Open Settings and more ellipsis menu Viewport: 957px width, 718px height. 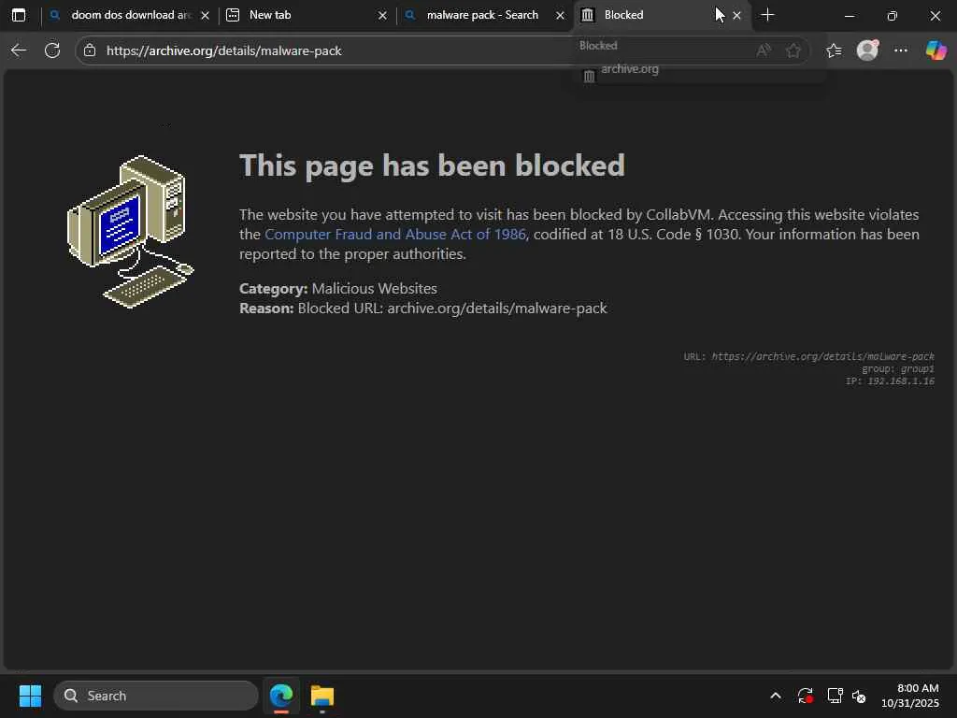coord(901,50)
